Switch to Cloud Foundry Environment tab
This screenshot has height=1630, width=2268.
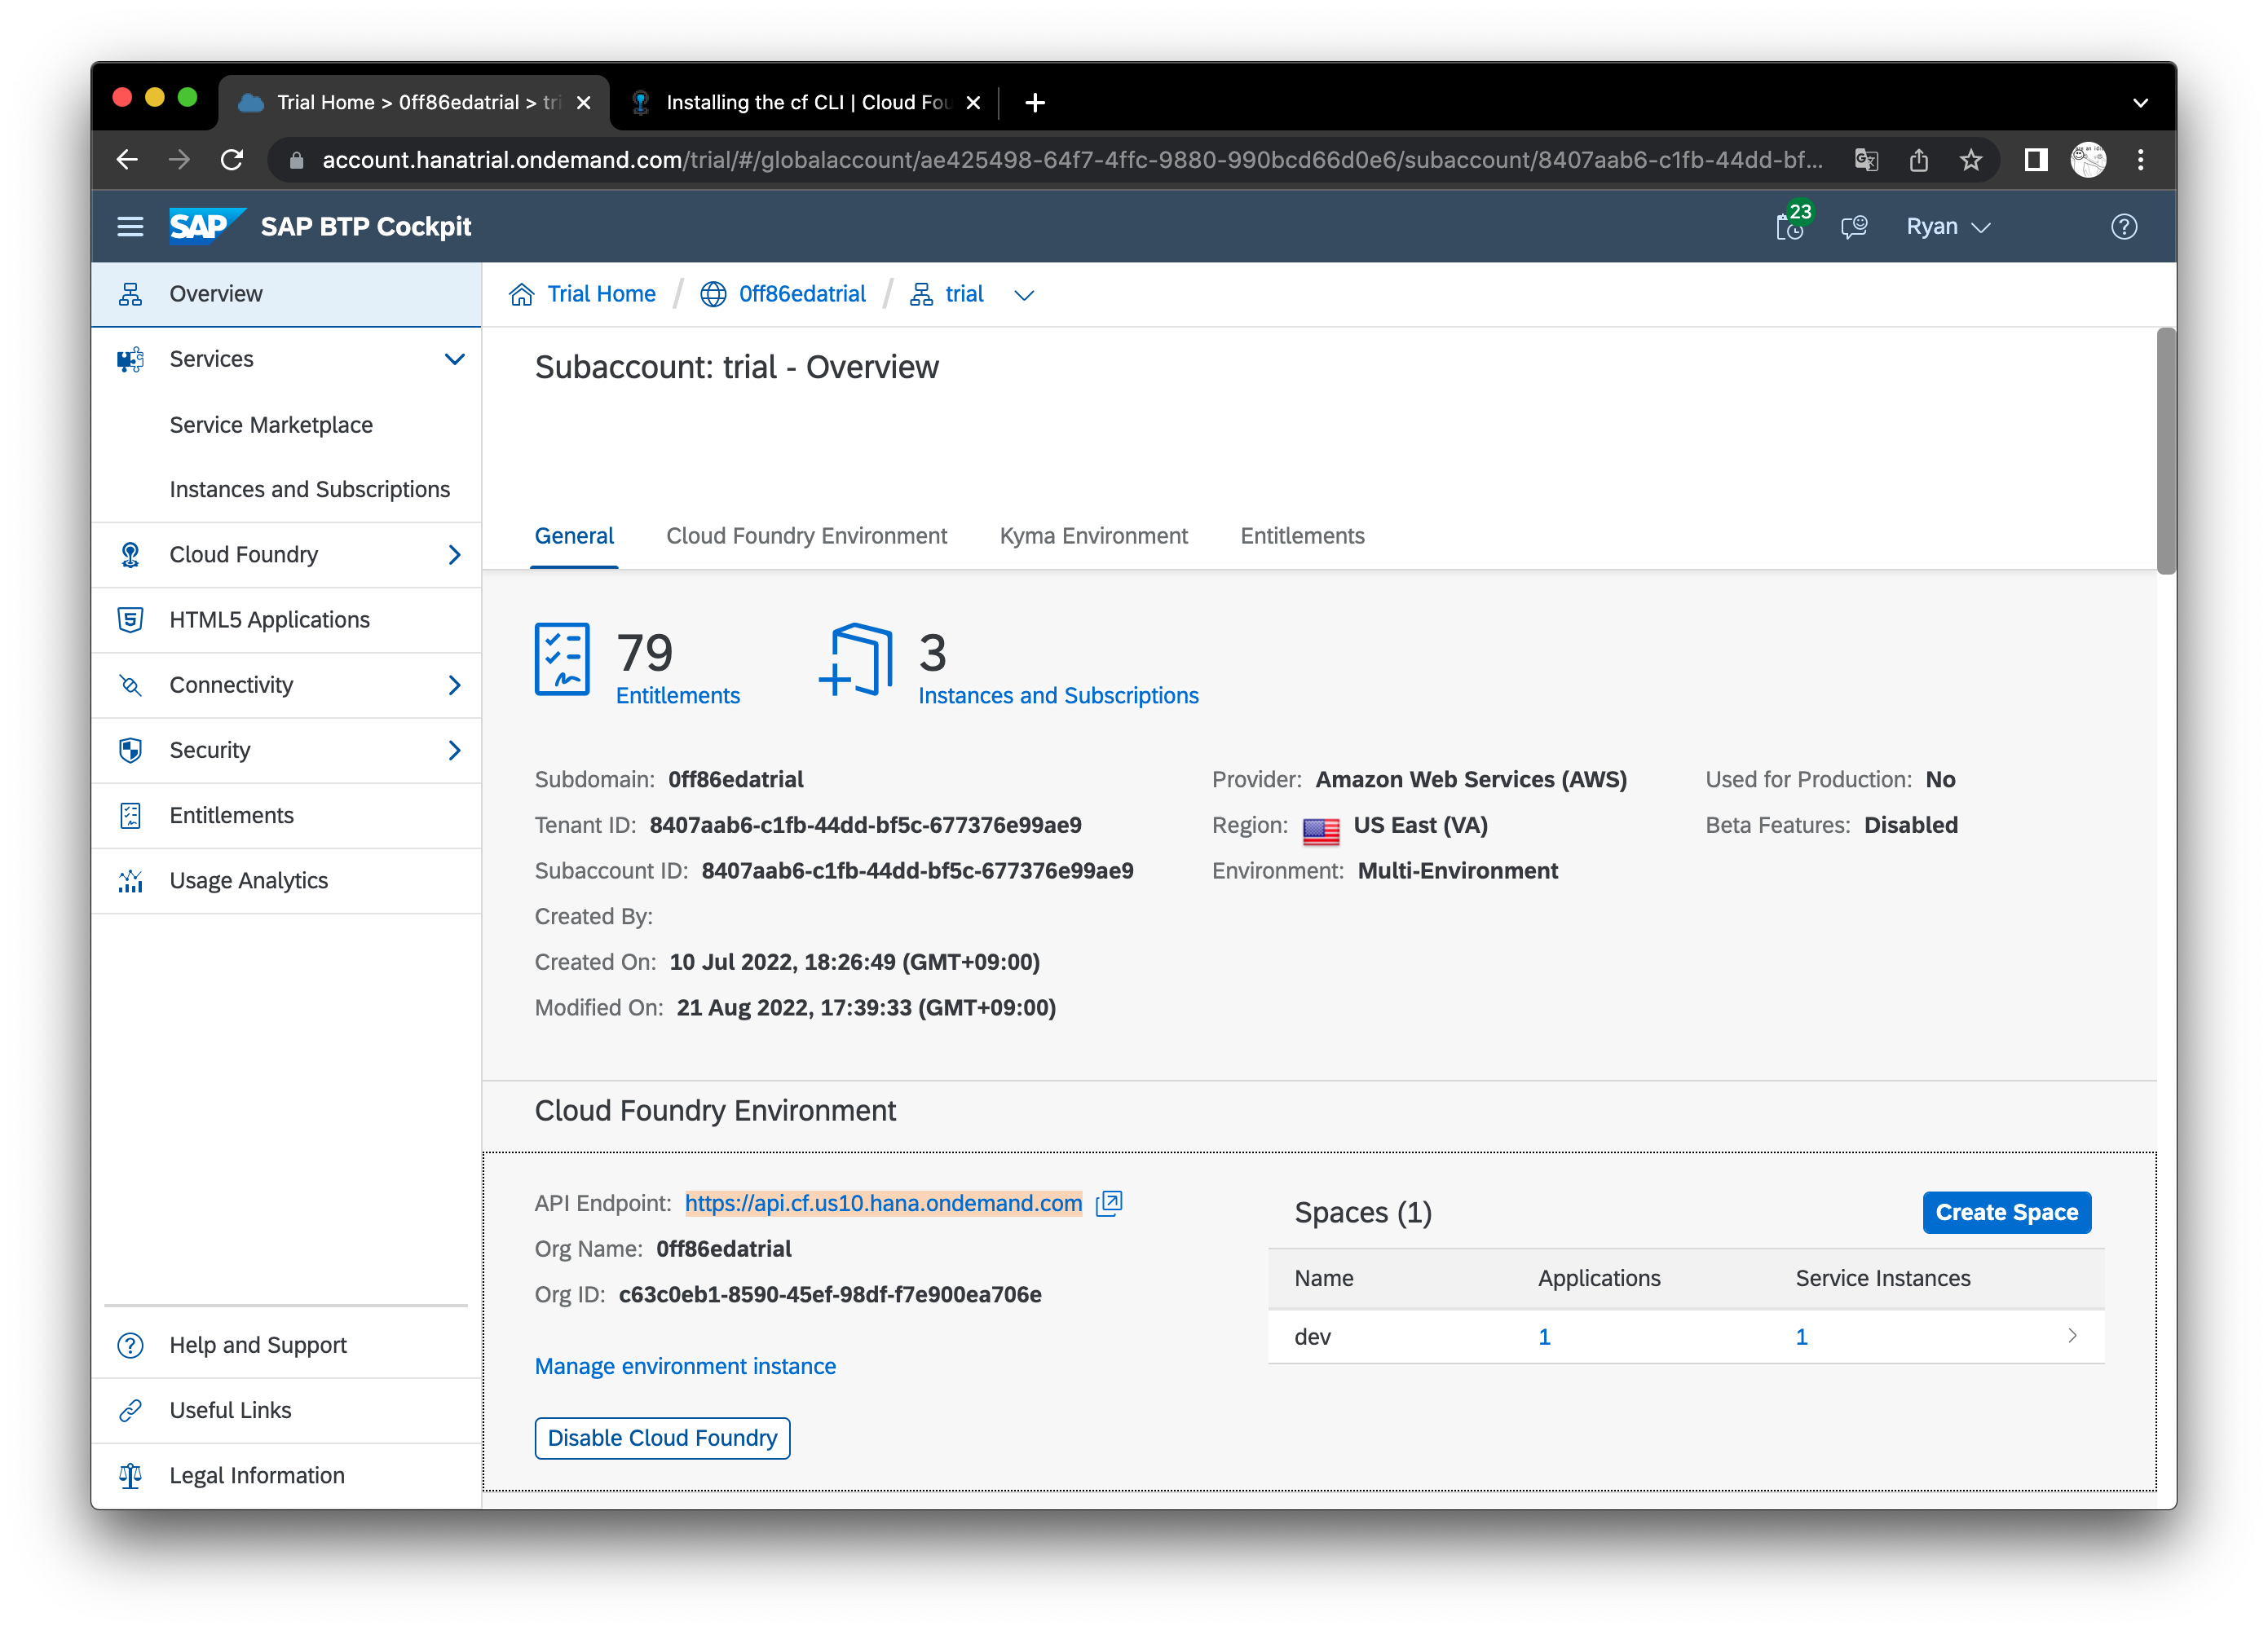[x=806, y=536]
